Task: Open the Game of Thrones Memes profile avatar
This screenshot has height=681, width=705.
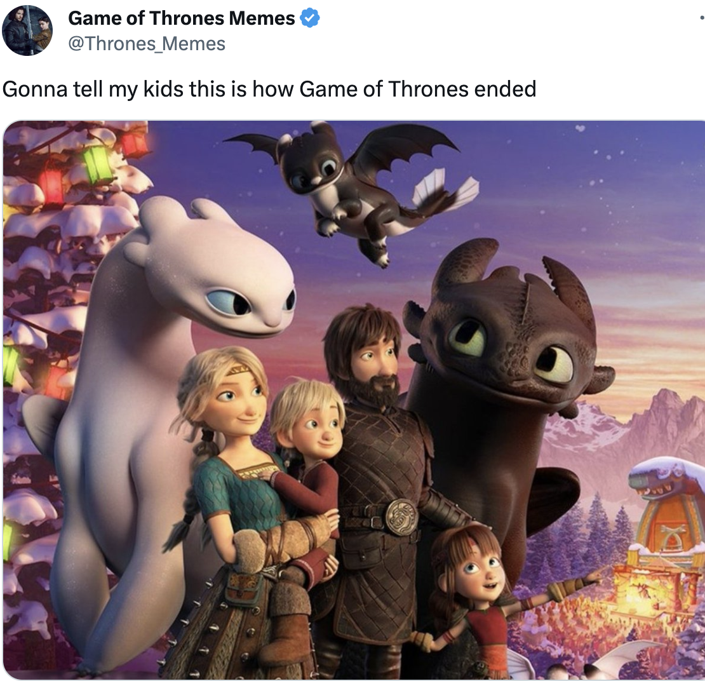Action: click(27, 30)
